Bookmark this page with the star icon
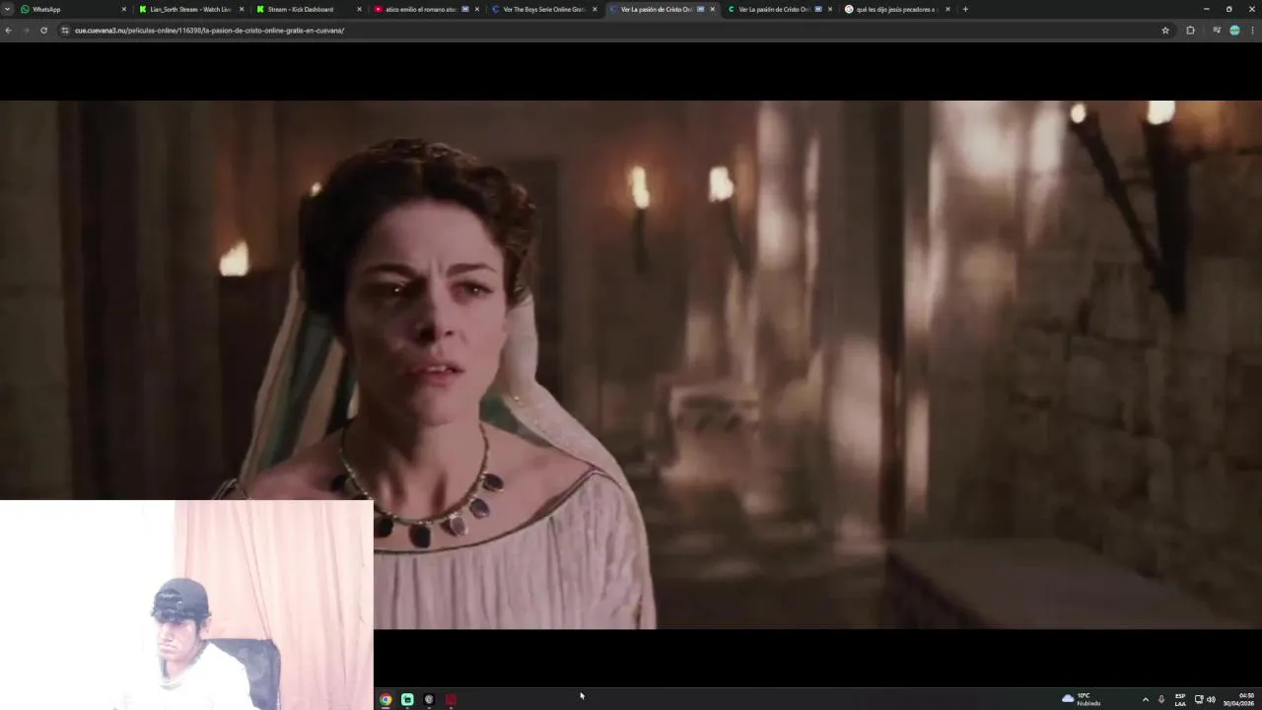The width and height of the screenshot is (1262, 710). tap(1165, 31)
